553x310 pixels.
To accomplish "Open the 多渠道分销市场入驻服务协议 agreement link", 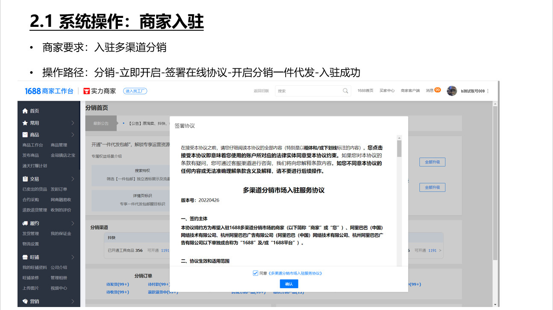I will pyautogui.click(x=296, y=273).
